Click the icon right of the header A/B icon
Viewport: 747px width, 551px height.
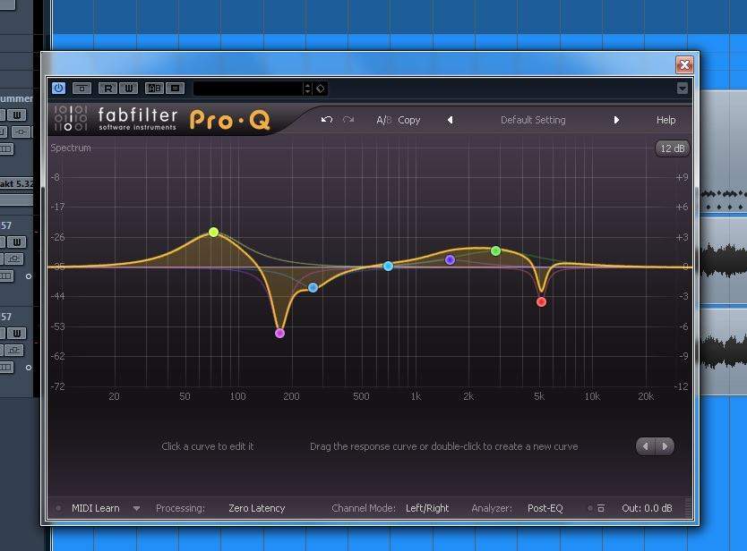(175, 88)
